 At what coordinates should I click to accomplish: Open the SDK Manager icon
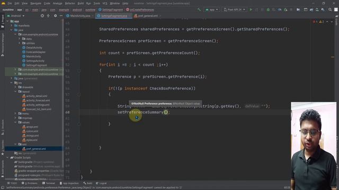coord(323,9)
